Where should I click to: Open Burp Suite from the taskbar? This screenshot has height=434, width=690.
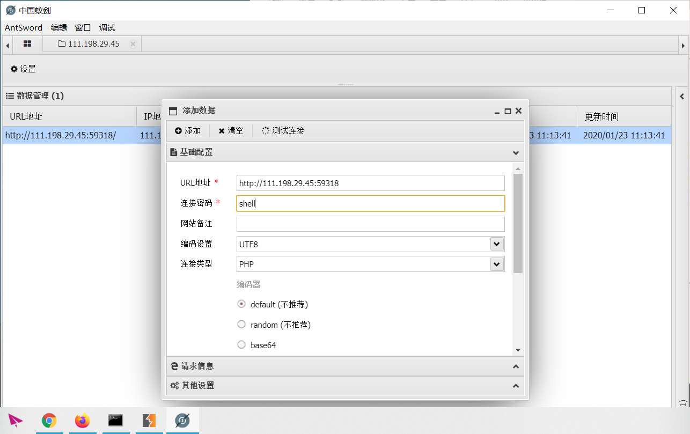click(149, 421)
